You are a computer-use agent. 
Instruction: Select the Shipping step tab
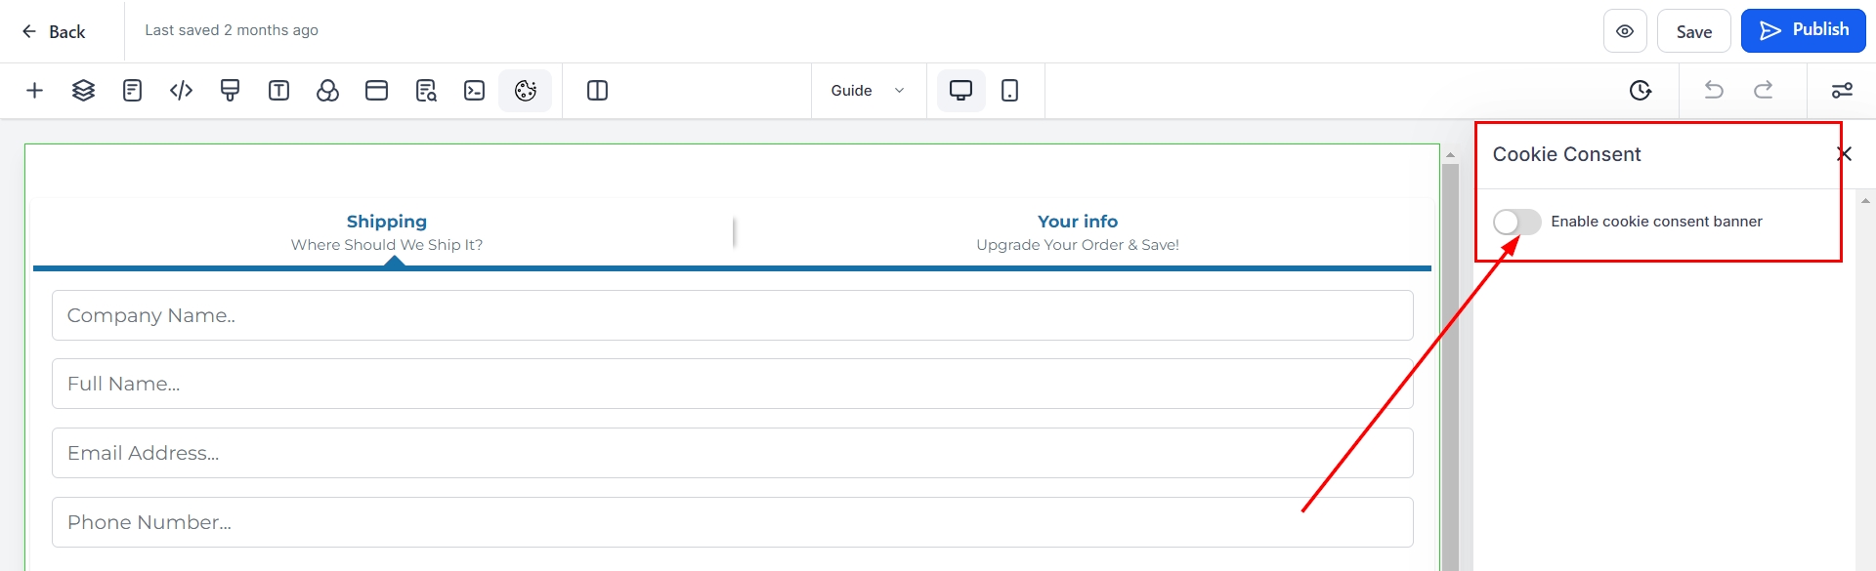point(387,231)
